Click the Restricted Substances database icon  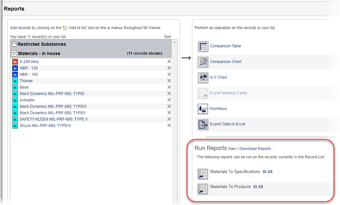coord(14,44)
